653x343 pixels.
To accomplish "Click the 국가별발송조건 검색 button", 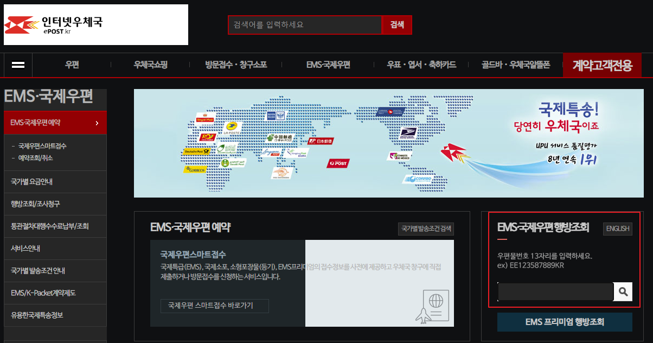I will (x=426, y=228).
